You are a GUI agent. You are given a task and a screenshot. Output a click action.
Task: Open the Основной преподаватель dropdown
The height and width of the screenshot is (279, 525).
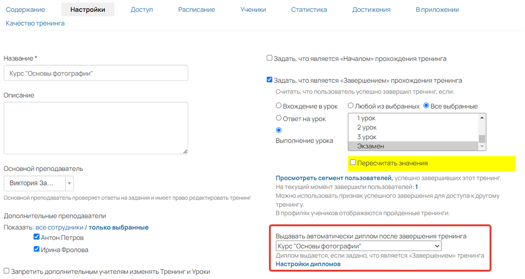click(x=38, y=183)
